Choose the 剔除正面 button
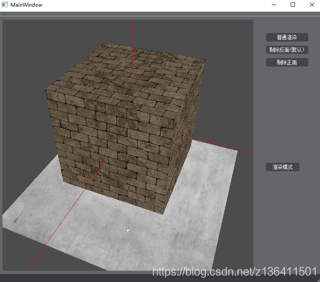 point(287,62)
